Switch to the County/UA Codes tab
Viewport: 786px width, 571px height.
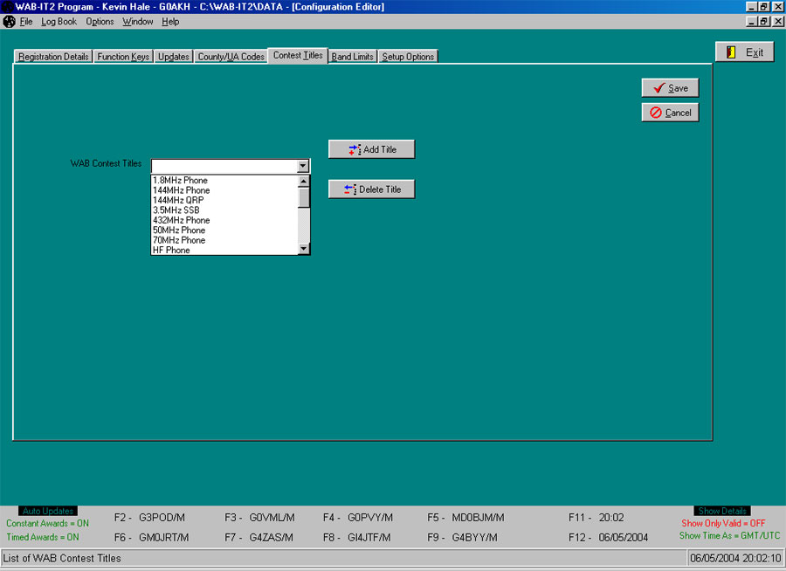click(231, 54)
